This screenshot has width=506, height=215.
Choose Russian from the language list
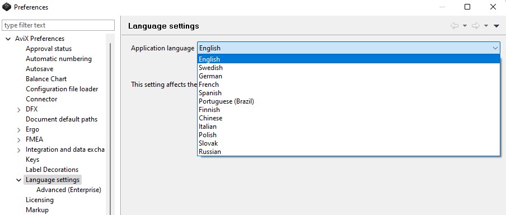pyautogui.click(x=349, y=151)
